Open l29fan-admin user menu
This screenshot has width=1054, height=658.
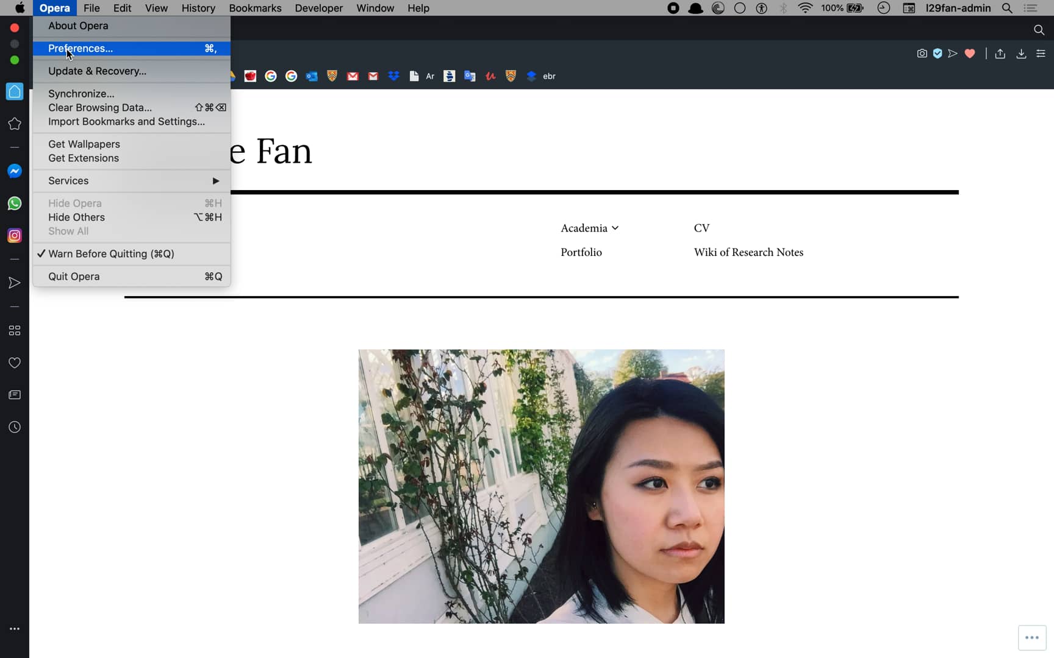pos(958,8)
